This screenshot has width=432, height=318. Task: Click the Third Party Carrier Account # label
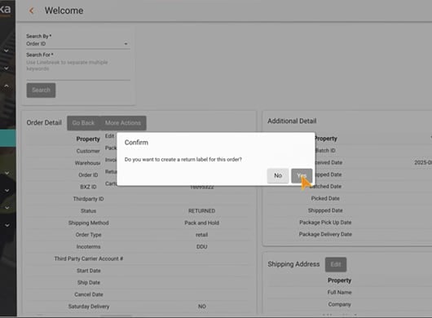89,258
